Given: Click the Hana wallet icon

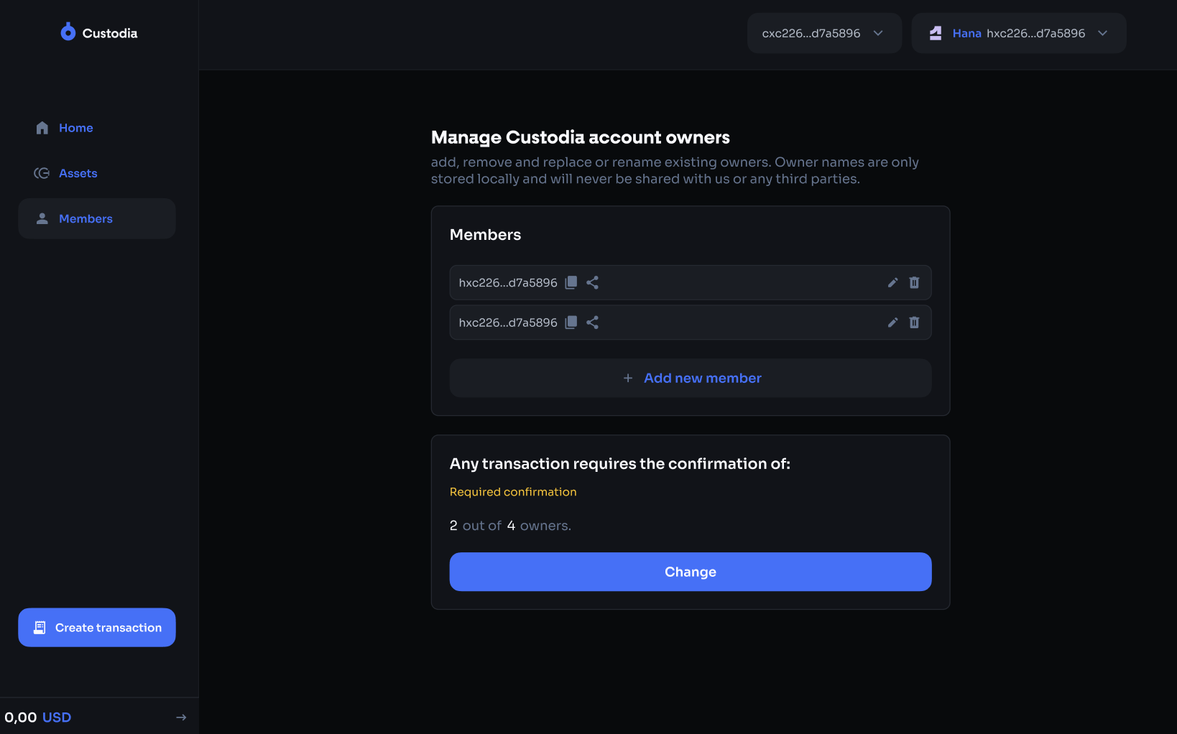Looking at the screenshot, I should coord(936,33).
